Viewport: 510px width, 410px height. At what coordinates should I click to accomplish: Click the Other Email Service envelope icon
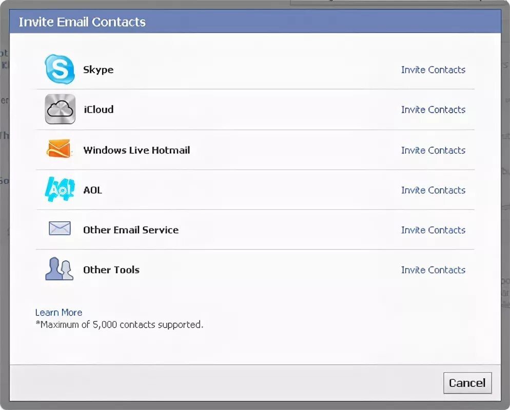pos(60,229)
